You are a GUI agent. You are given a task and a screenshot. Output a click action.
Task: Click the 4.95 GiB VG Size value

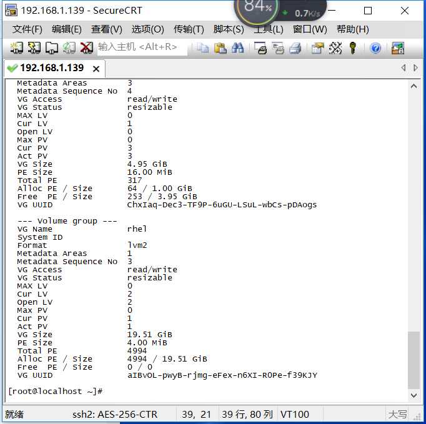coord(147,164)
